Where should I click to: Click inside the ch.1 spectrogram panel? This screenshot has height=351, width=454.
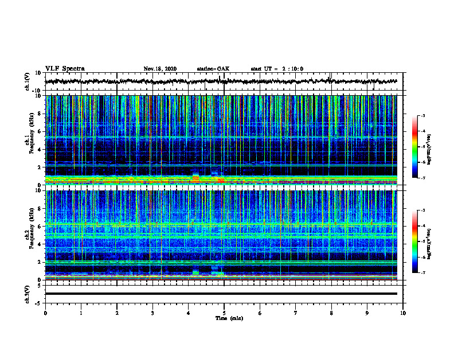(221, 140)
